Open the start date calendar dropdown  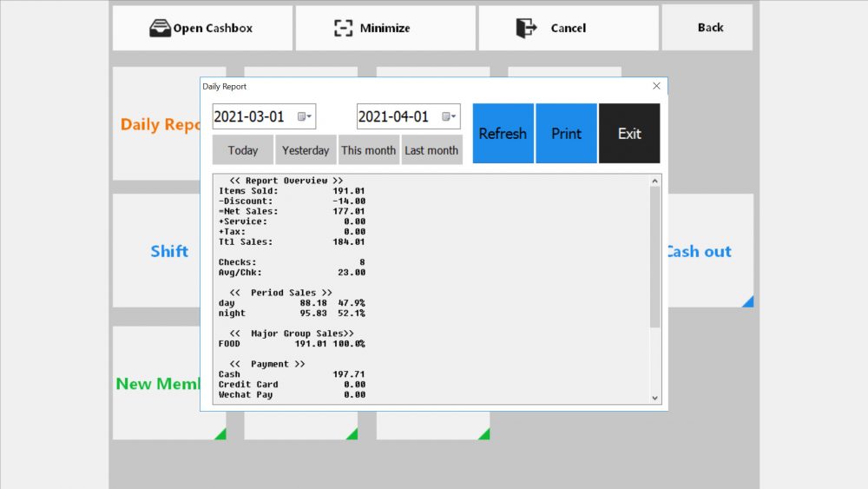coord(305,116)
